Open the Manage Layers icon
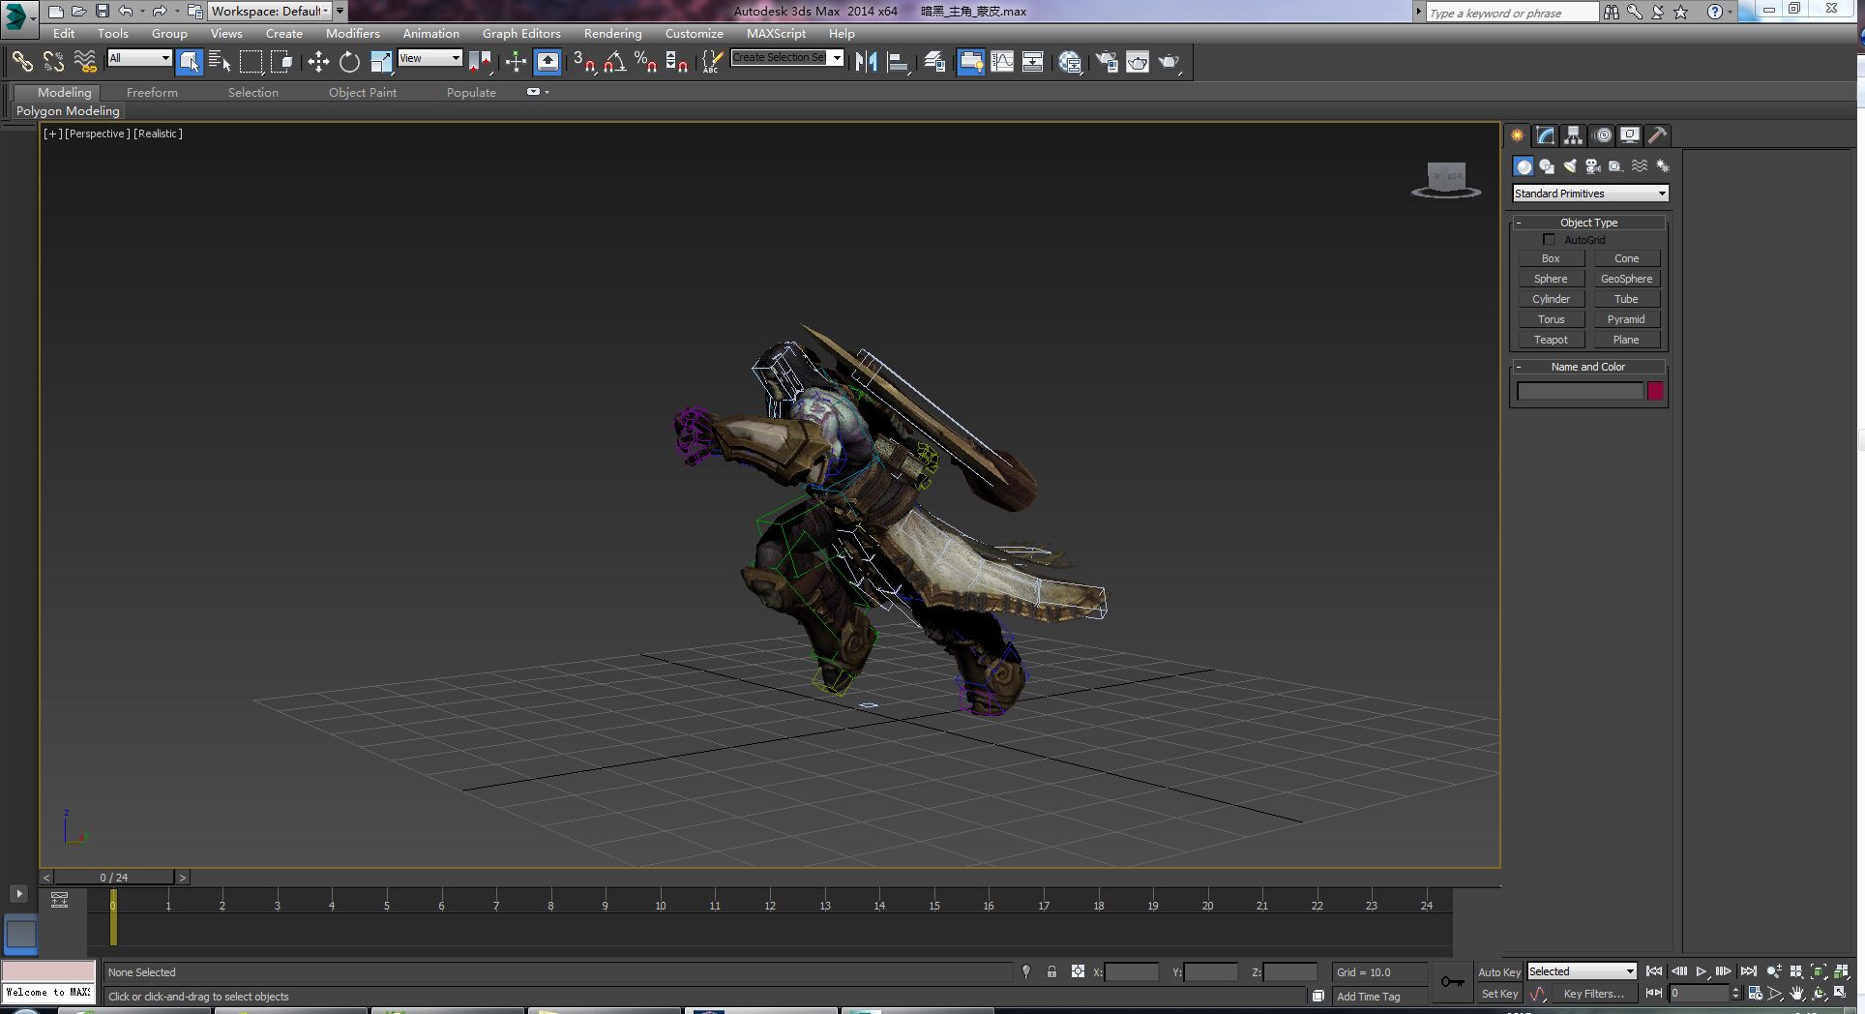Screen dimensions: 1865x1014 click(x=934, y=62)
